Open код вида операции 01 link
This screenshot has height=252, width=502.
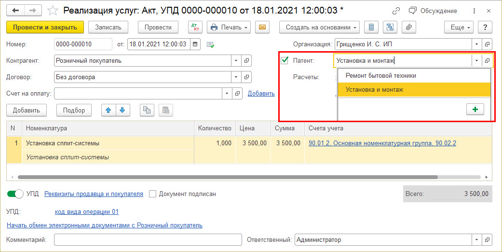pos(87,211)
